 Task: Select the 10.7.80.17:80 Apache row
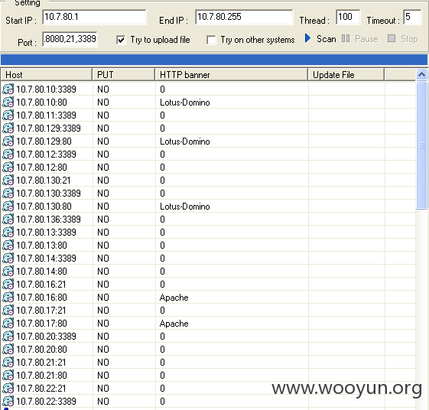coord(208,324)
